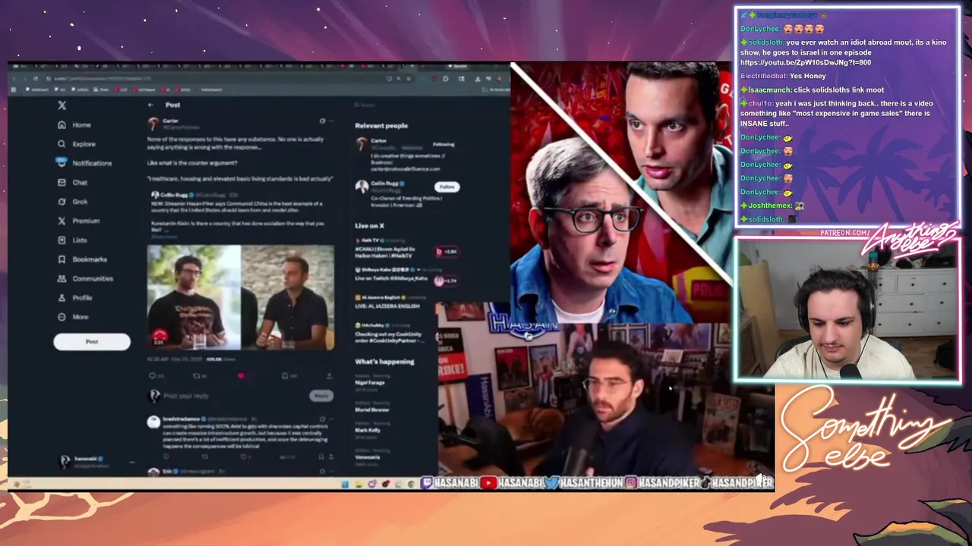
Task: Click the Notifications label in sidebar
Action: (92, 163)
